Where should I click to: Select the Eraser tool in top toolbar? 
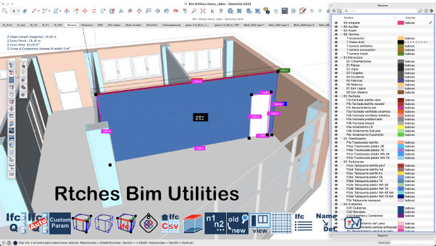tap(25, 11)
